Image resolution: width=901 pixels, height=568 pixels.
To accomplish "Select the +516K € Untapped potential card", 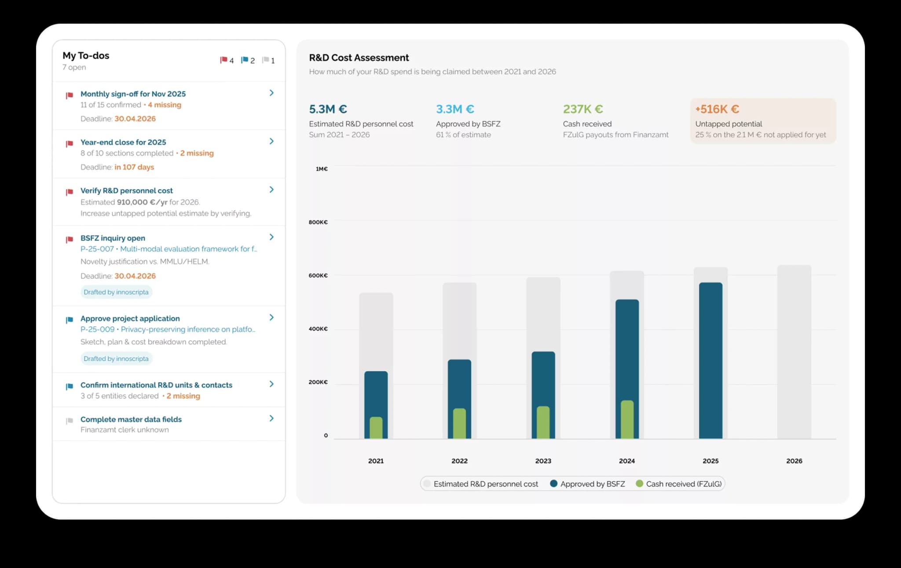I will point(763,121).
